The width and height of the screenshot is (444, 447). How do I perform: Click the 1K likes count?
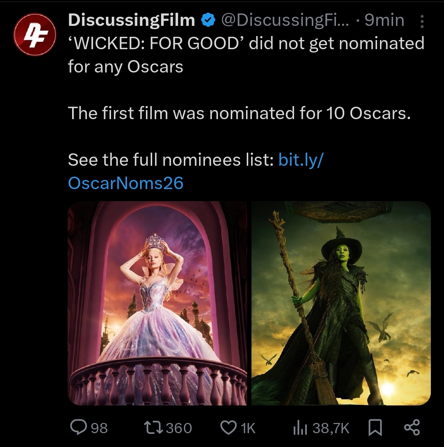(248, 428)
